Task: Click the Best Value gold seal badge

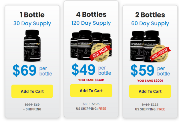Action: pyautogui.click(x=101, y=52)
